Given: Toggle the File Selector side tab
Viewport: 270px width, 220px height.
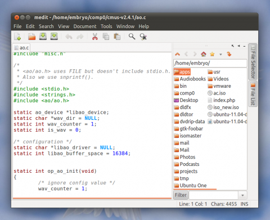Looking at the screenshot, I should click(253, 61).
